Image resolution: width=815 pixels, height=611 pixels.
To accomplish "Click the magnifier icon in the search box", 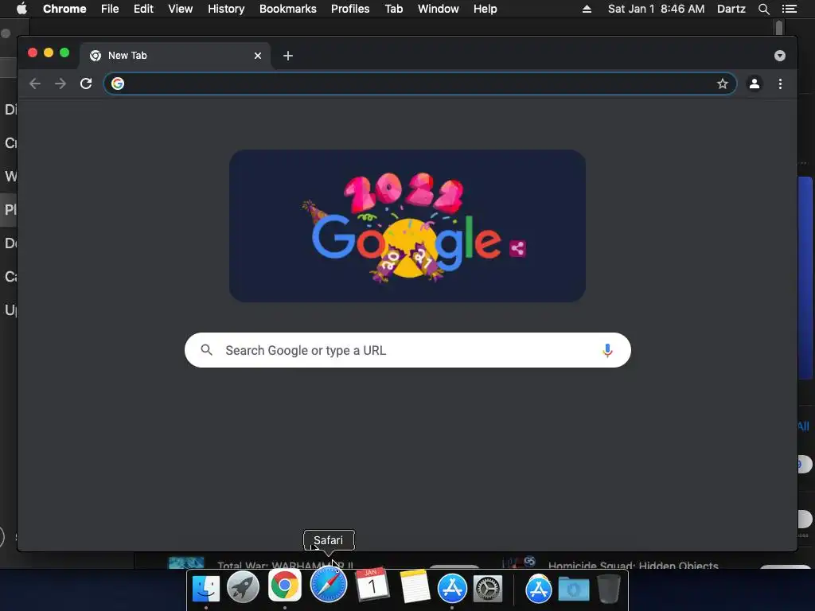I will point(206,350).
